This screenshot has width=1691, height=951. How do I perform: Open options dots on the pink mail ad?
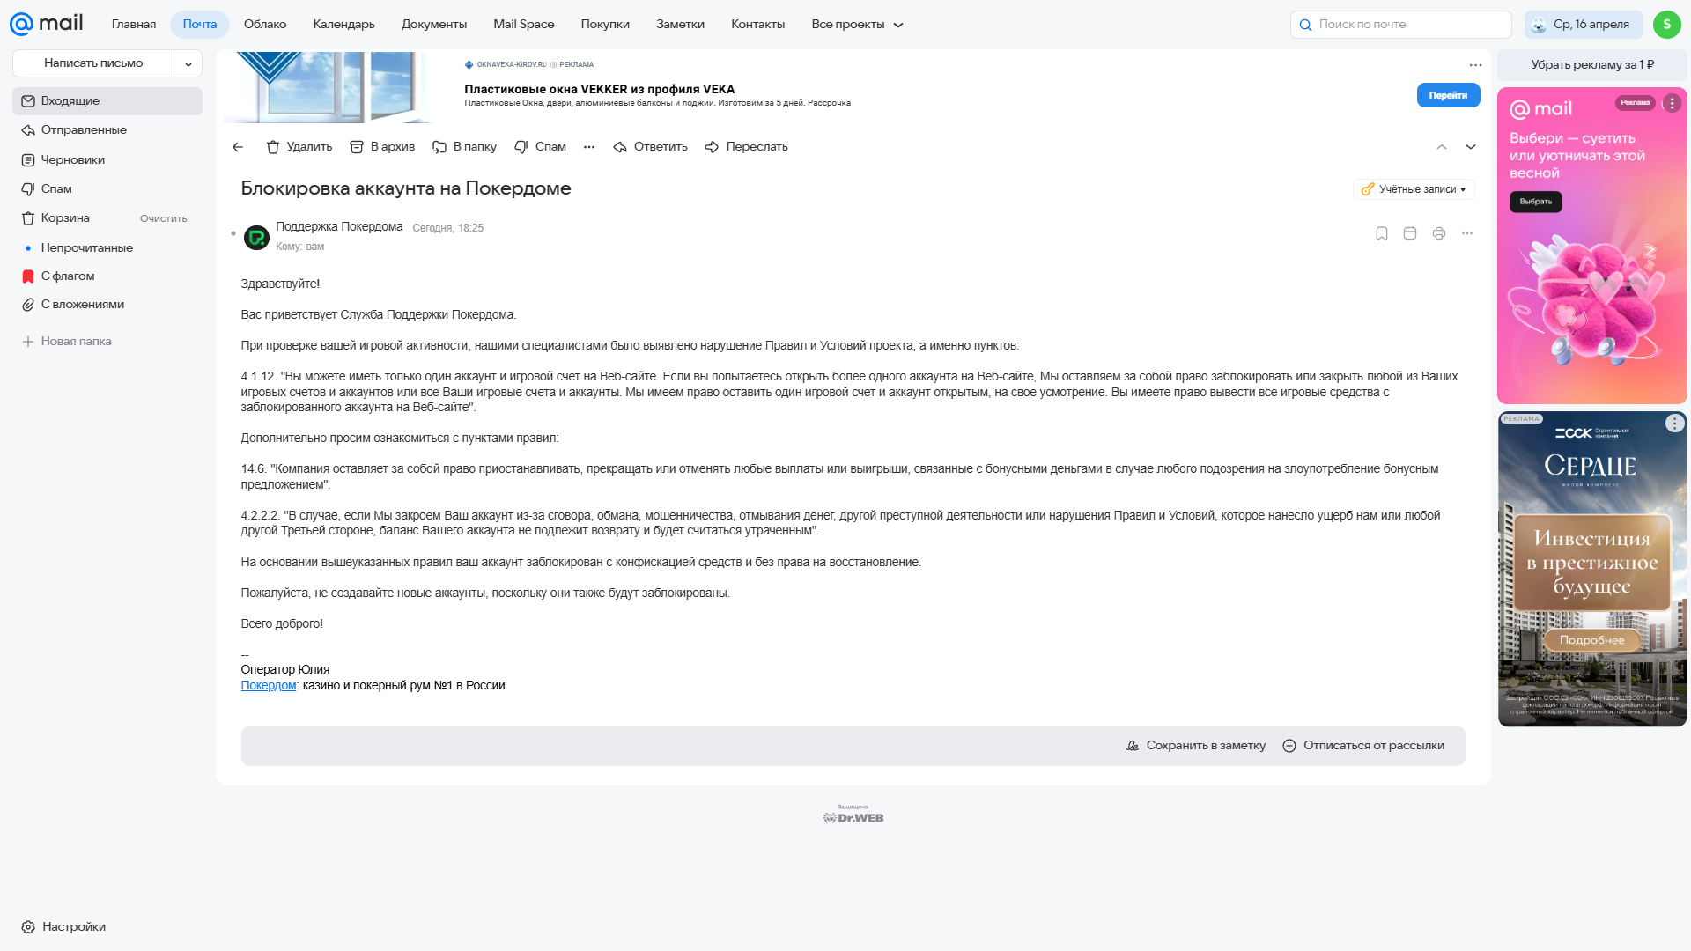[1672, 104]
